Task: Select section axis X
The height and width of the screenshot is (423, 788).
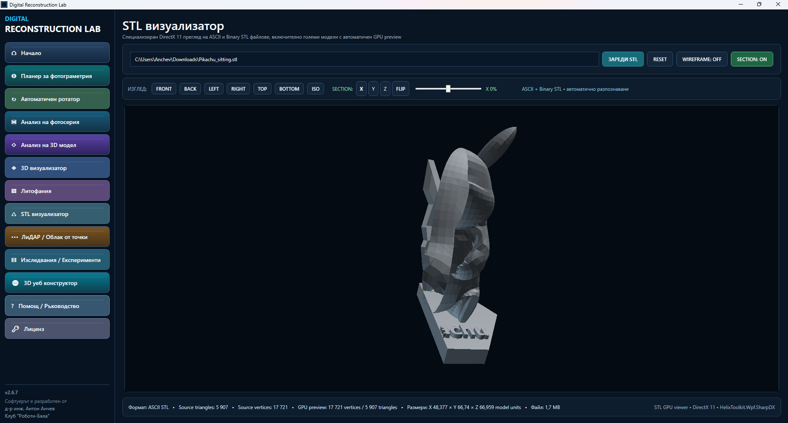Action: pos(361,89)
